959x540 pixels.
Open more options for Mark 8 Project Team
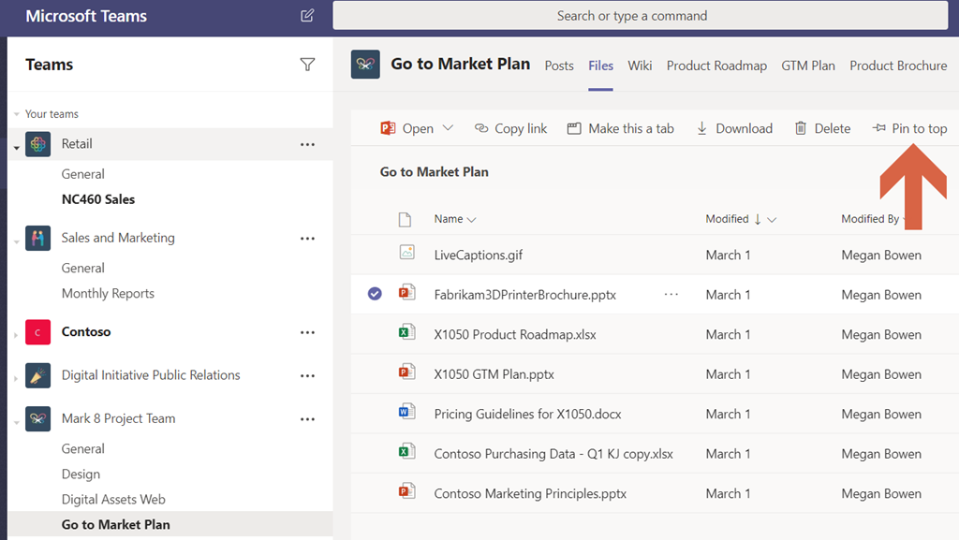[307, 419]
